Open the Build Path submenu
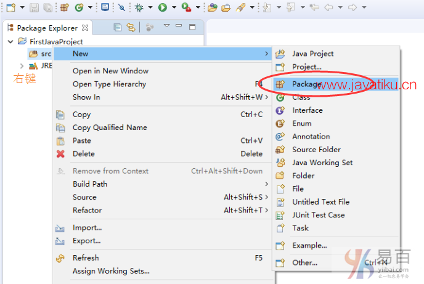This screenshot has width=424, height=284. [x=90, y=184]
